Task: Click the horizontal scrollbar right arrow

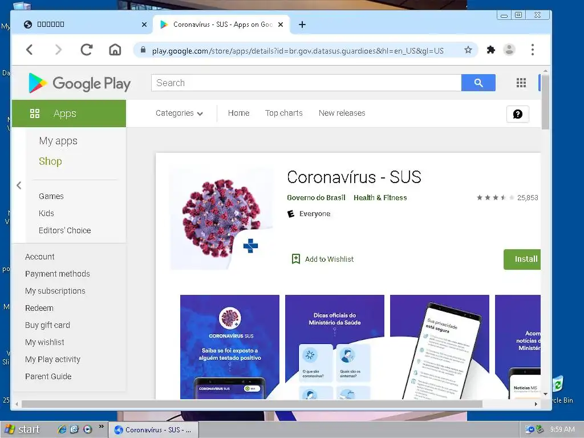Action: 536,404
